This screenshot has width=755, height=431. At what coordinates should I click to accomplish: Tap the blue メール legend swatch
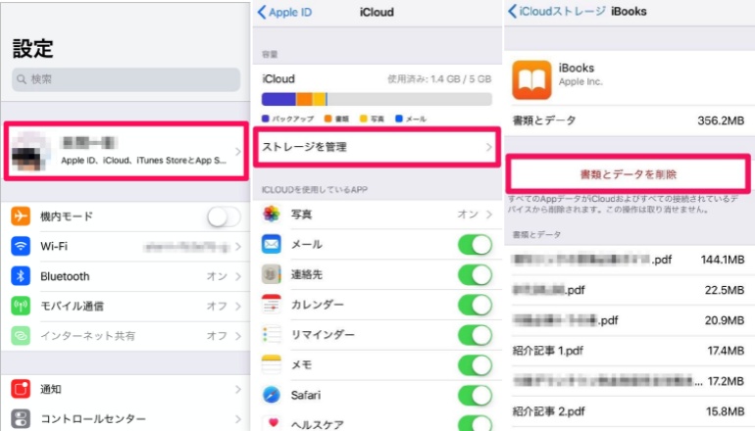point(399,119)
